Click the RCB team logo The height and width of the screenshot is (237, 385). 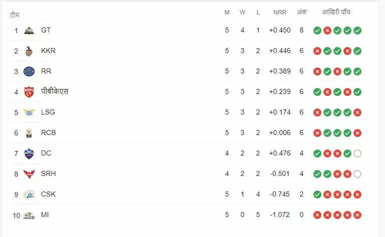29,132
